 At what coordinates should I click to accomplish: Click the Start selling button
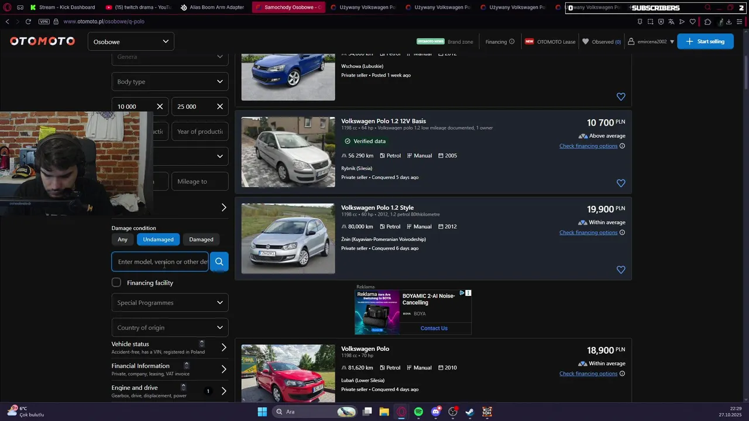[705, 42]
